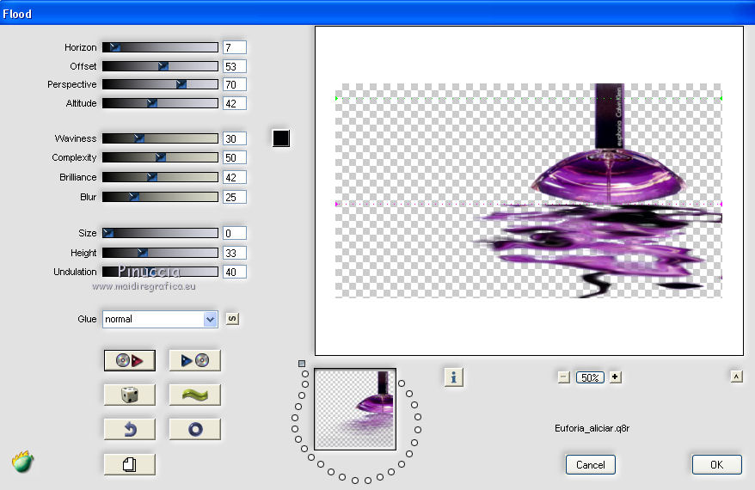Click the Height slider track
Viewport: 755px width, 490px height.
click(x=160, y=253)
